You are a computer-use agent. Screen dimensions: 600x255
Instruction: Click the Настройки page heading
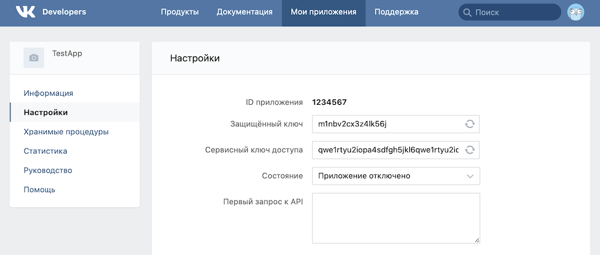coord(195,59)
